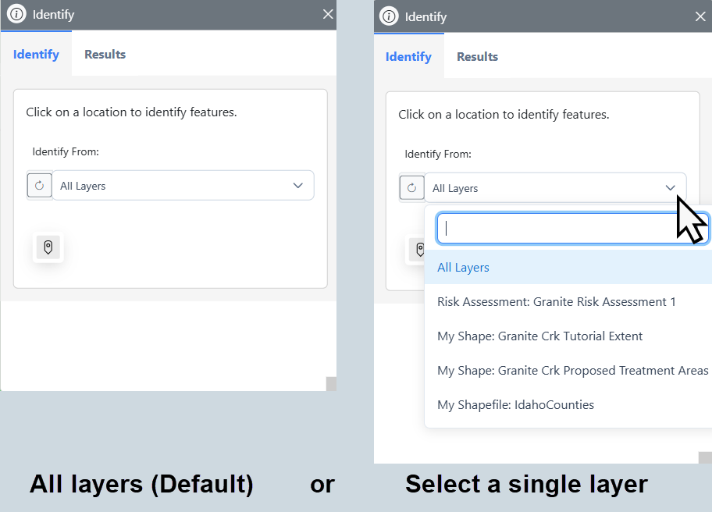
Task: Switch to the Results tab in right panel
Action: pyautogui.click(x=477, y=56)
